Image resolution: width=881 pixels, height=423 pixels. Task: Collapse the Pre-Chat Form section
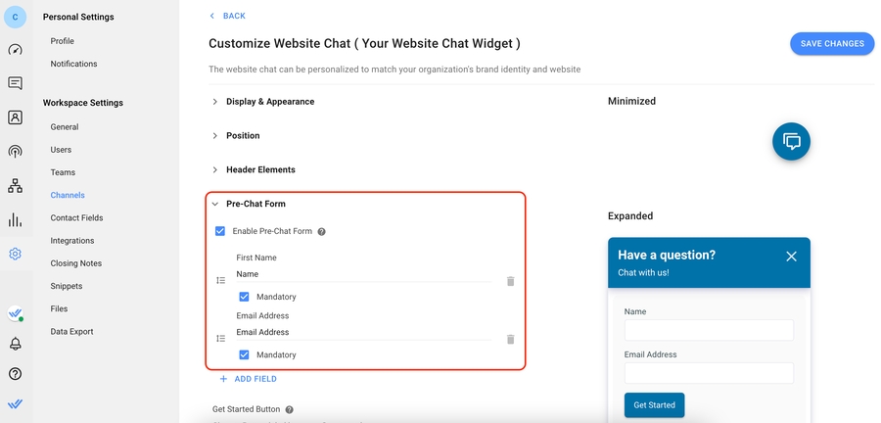pos(215,204)
